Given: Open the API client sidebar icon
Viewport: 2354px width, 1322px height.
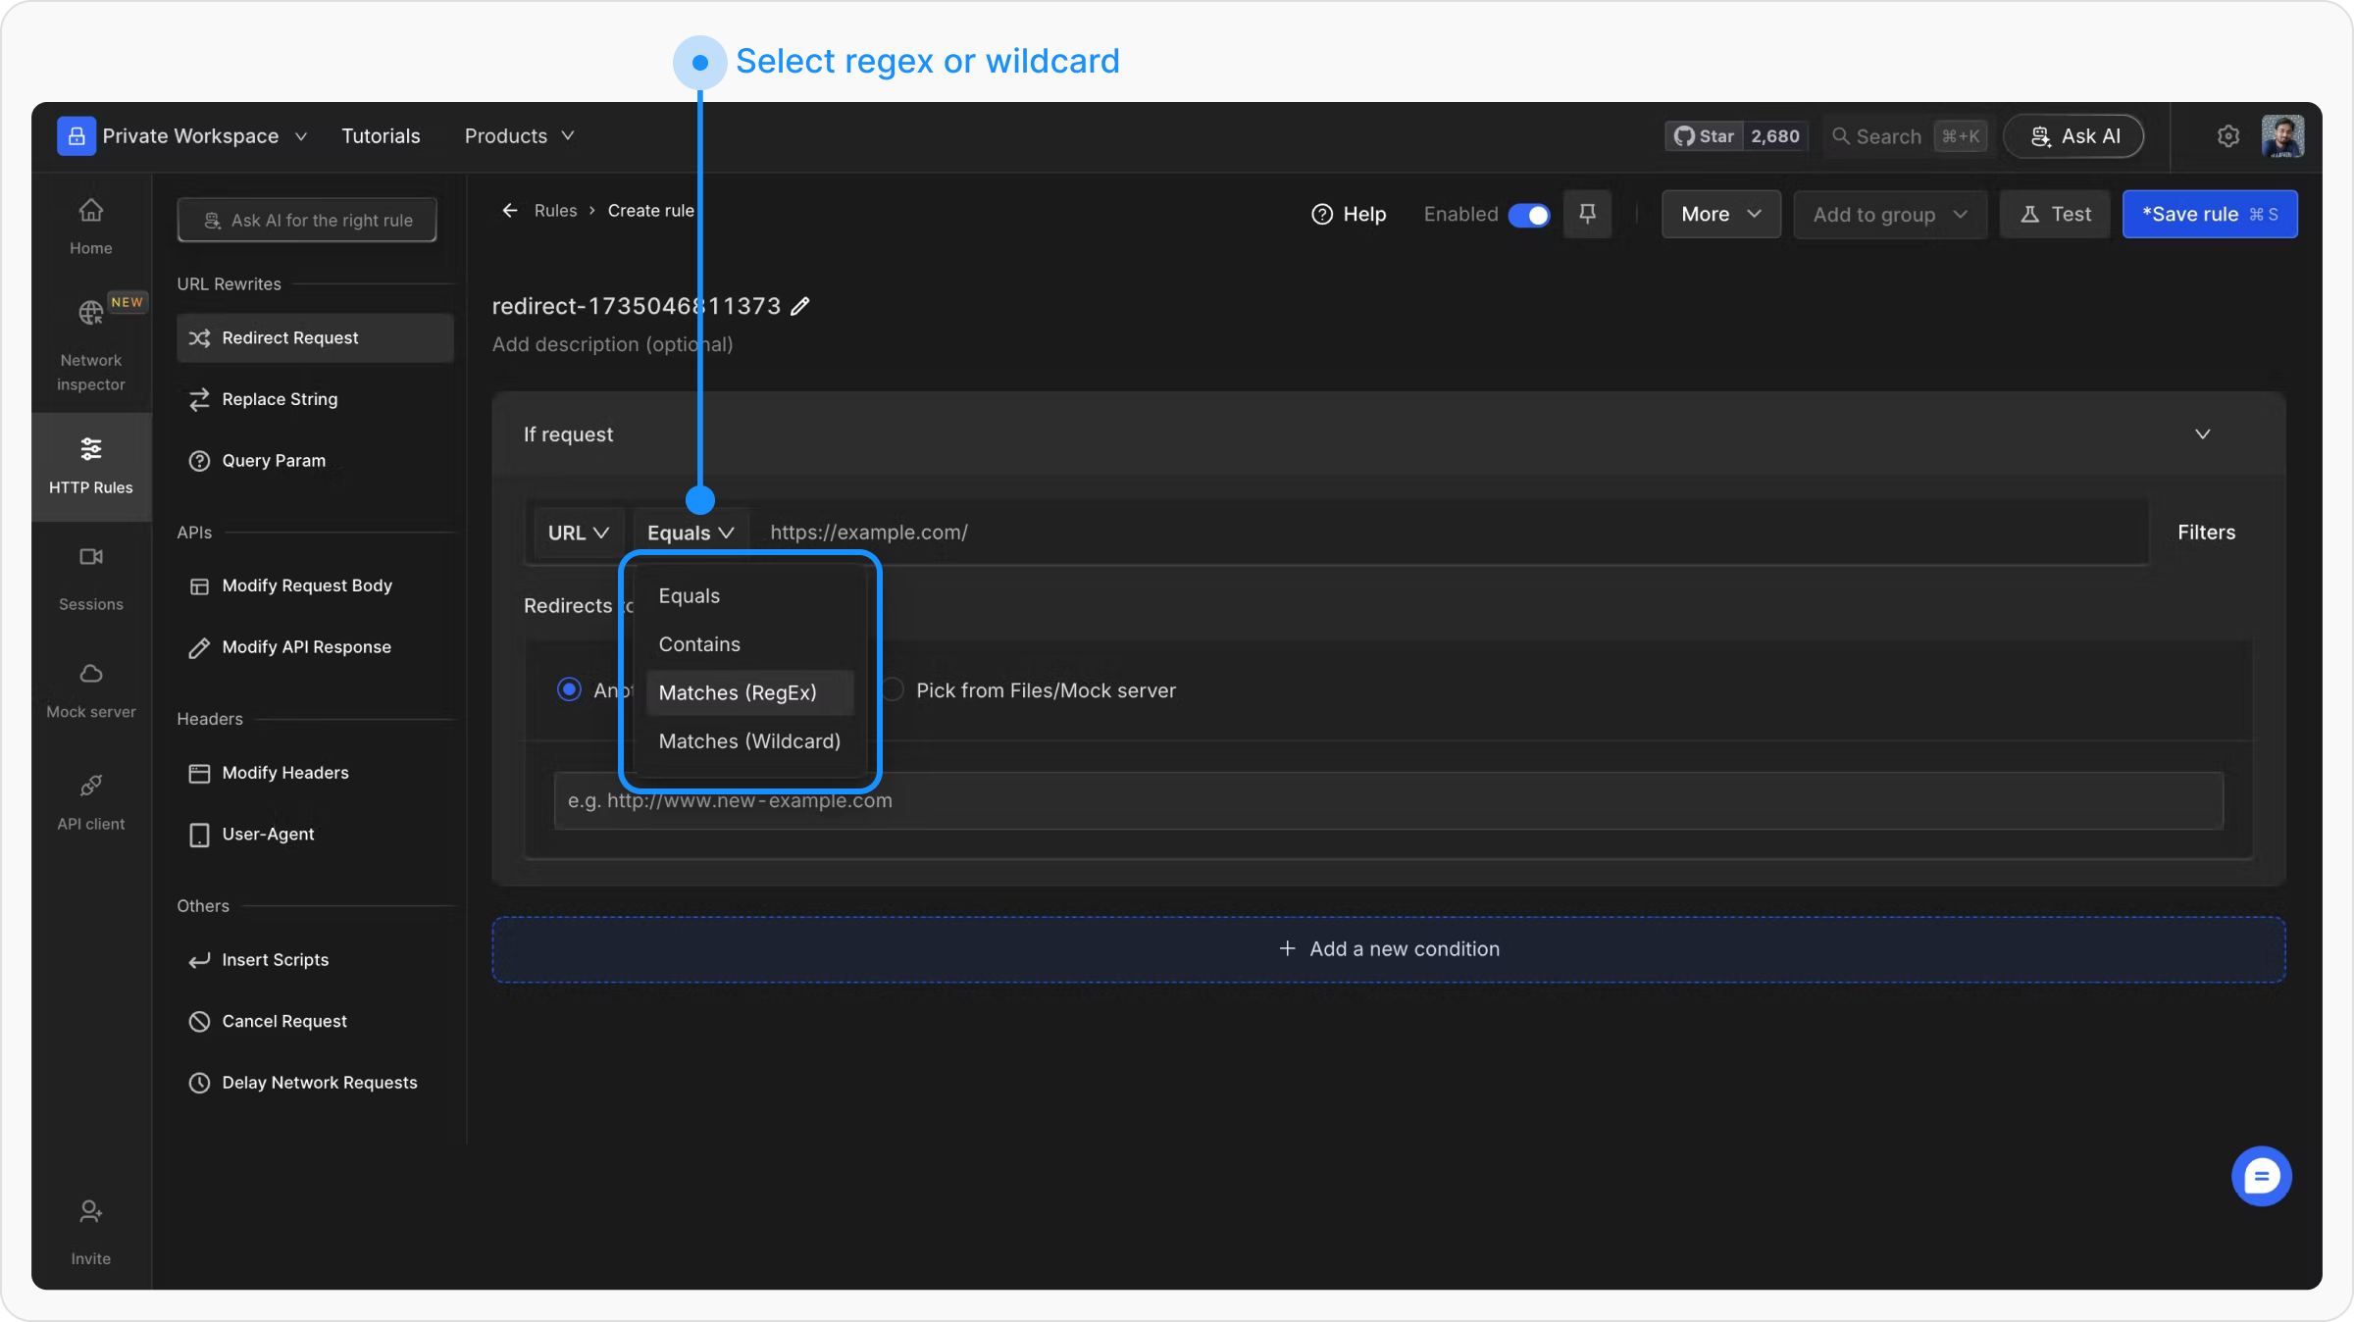Looking at the screenshot, I should point(90,801).
